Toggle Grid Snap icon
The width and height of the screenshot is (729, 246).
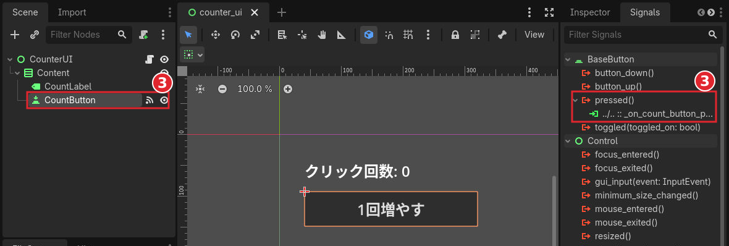click(408, 35)
